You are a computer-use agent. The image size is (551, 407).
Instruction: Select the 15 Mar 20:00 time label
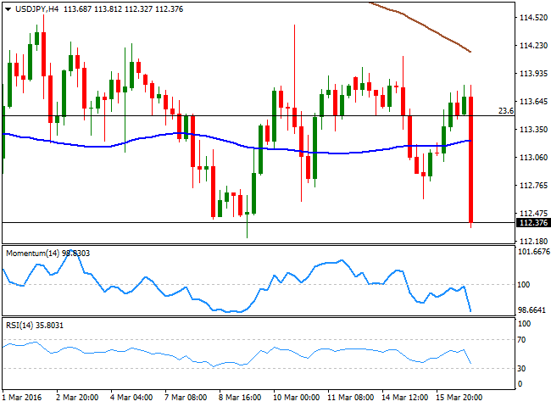coord(459,398)
